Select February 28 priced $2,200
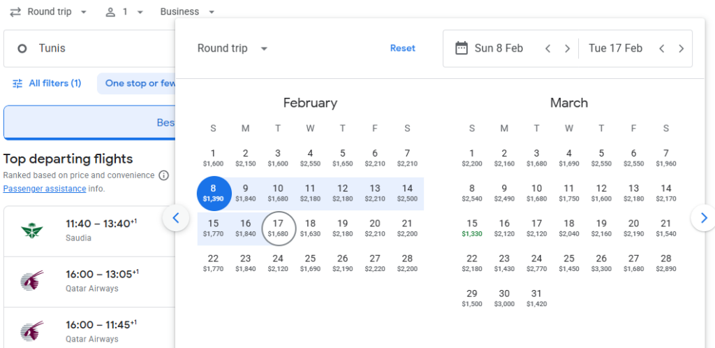Viewport: 715px width, 348px height. [407, 263]
